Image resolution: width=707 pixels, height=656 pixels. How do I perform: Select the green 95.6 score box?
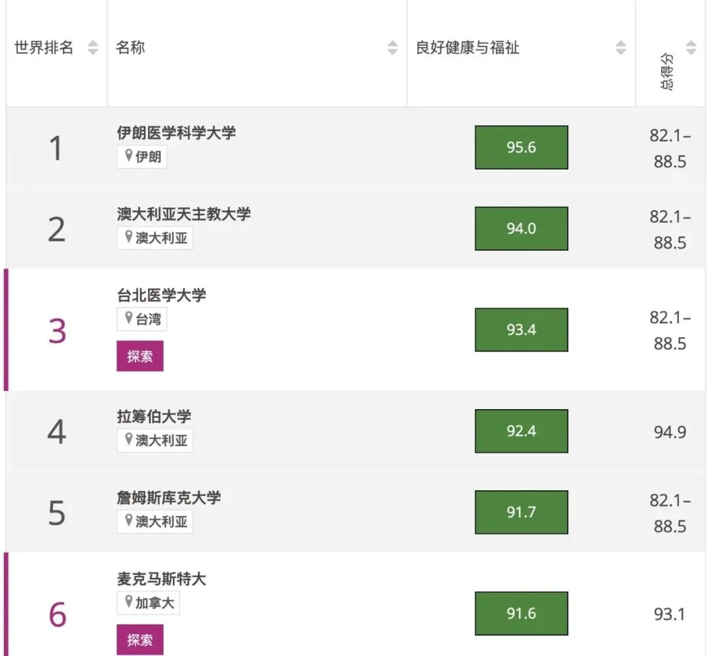521,147
